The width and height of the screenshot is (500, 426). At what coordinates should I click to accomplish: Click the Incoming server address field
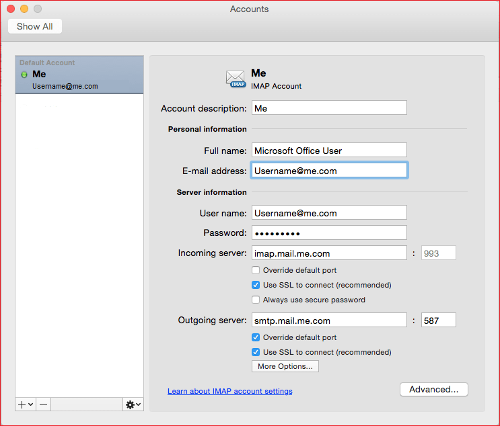(x=329, y=253)
